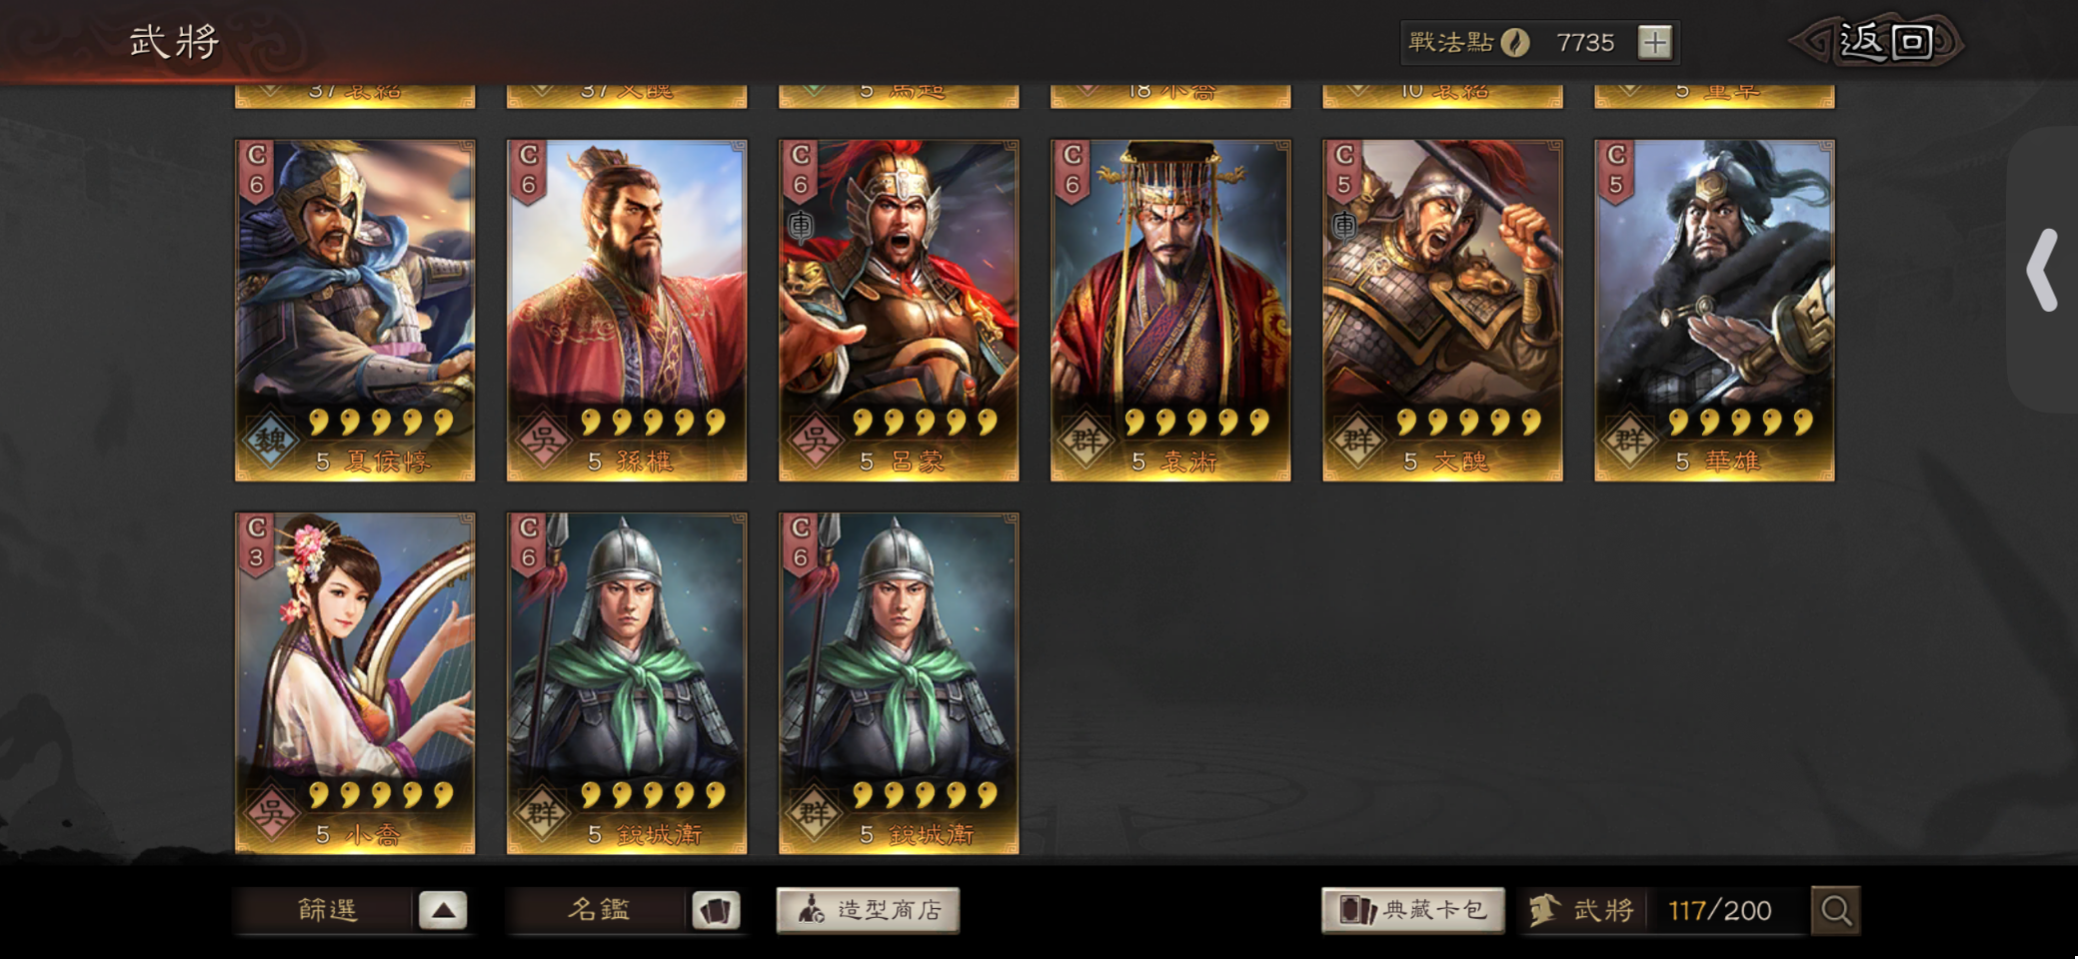Click the 返回 back button

tap(1879, 42)
